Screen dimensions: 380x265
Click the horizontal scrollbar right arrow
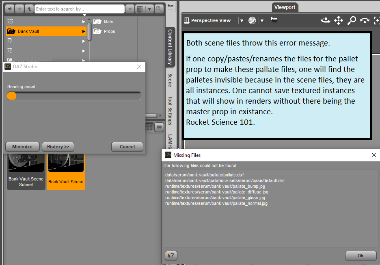coord(160,115)
